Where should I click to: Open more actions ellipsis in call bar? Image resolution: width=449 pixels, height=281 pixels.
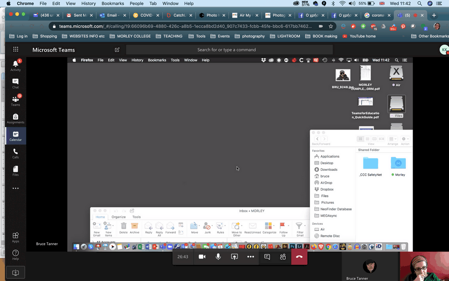tap(250, 257)
